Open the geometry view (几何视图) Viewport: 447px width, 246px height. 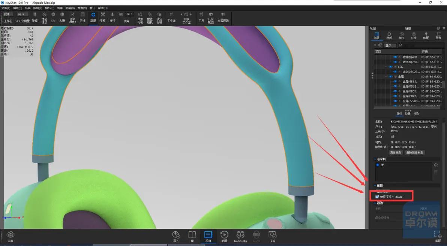(x=211, y=18)
